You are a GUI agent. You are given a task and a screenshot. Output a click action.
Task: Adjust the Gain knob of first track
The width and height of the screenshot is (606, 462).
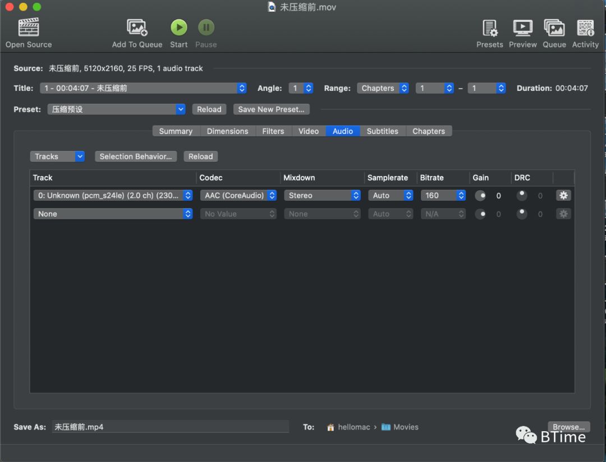[x=480, y=196]
